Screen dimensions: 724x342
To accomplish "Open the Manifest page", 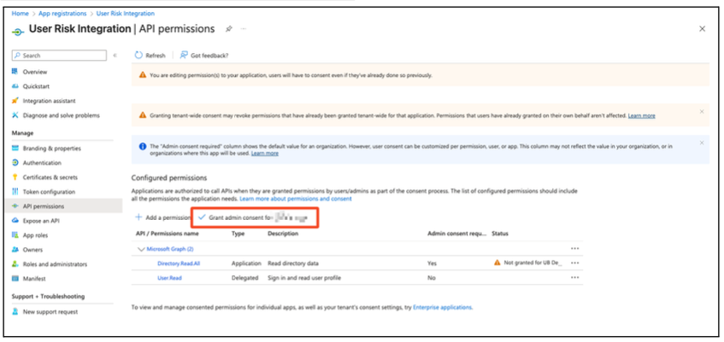I will (34, 279).
